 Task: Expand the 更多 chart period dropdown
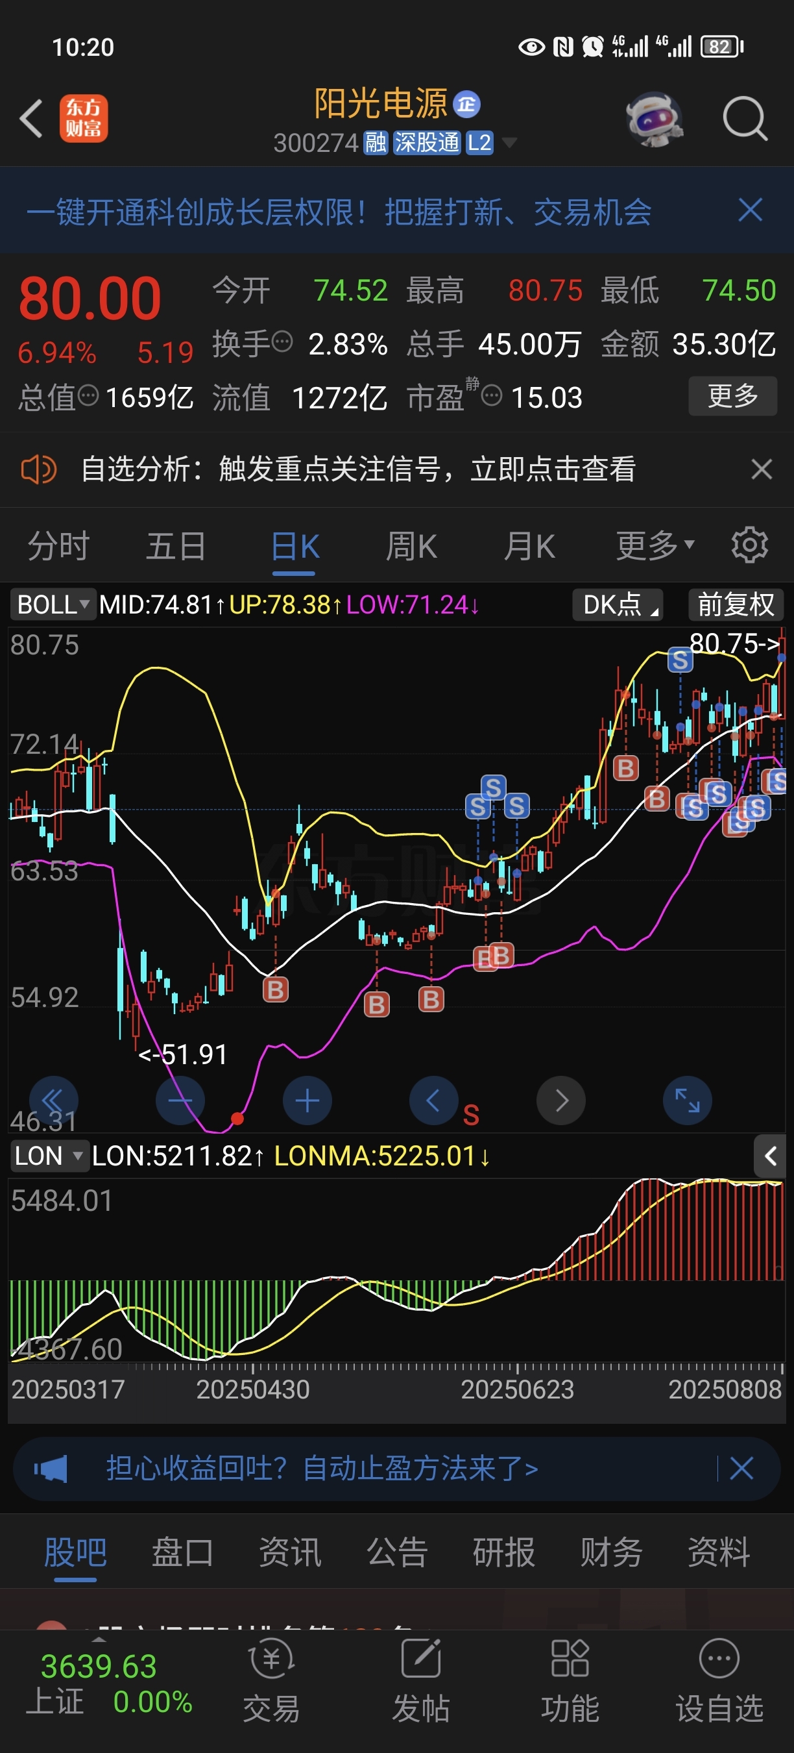click(655, 547)
